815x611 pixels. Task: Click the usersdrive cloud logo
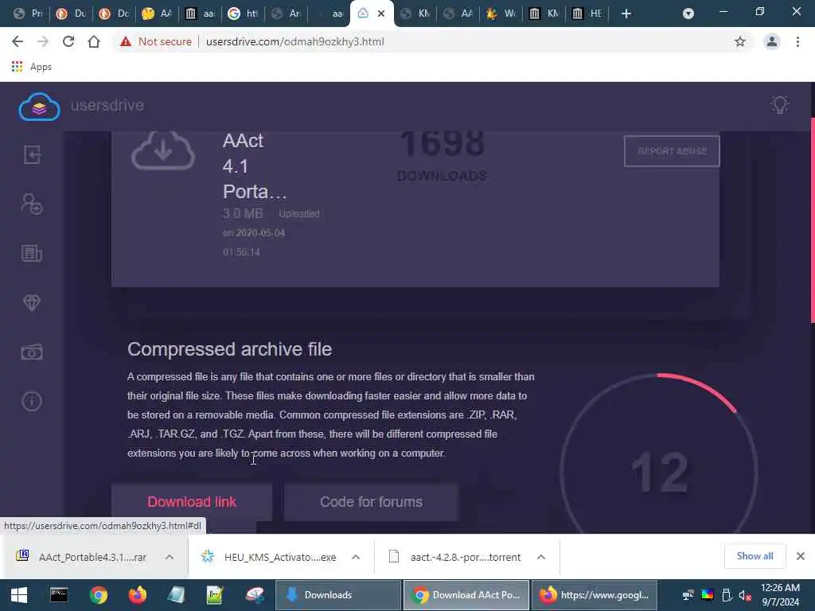click(39, 106)
